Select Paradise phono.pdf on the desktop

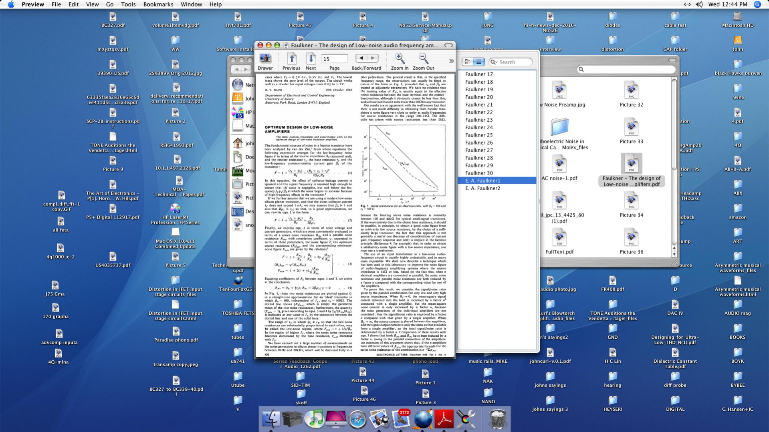pyautogui.click(x=176, y=334)
